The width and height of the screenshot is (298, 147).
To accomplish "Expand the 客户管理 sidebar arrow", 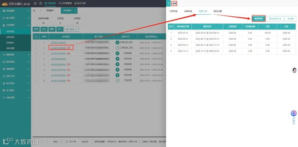I will click(28, 18).
